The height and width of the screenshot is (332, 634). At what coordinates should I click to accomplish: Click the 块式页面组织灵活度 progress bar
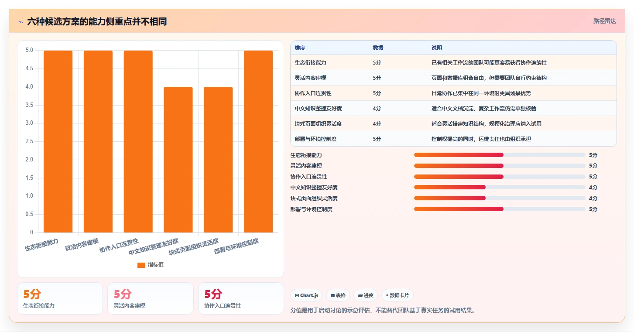500,198
